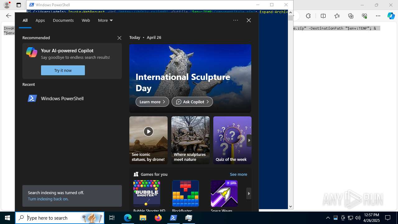Image resolution: width=398 pixels, height=224 pixels.
Task: Open the Copilot sidebar in Edge
Action: (x=391, y=16)
